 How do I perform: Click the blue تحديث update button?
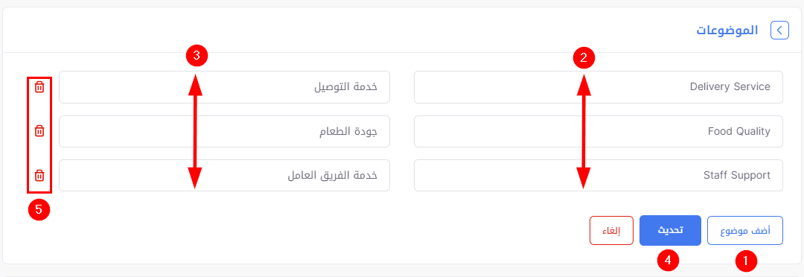pos(670,231)
